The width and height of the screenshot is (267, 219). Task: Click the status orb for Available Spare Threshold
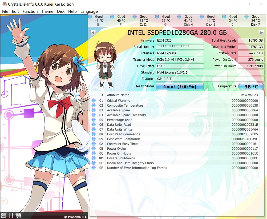94,115
